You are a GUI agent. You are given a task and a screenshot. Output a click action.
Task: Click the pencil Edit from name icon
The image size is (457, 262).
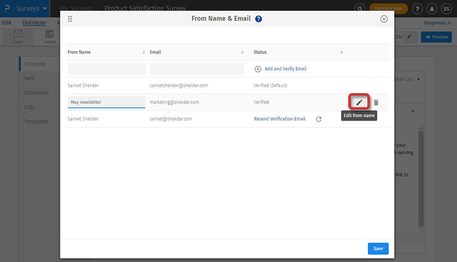(359, 102)
